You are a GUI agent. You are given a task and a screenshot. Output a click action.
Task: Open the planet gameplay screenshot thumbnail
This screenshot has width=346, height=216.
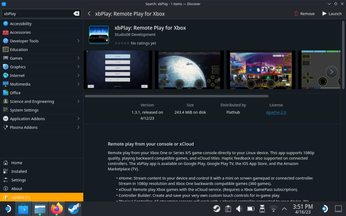(189, 70)
